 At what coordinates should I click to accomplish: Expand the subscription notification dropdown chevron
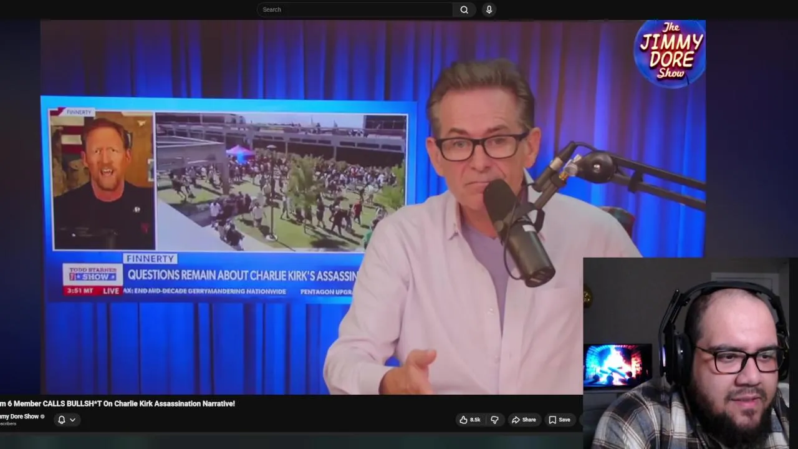pyautogui.click(x=72, y=420)
